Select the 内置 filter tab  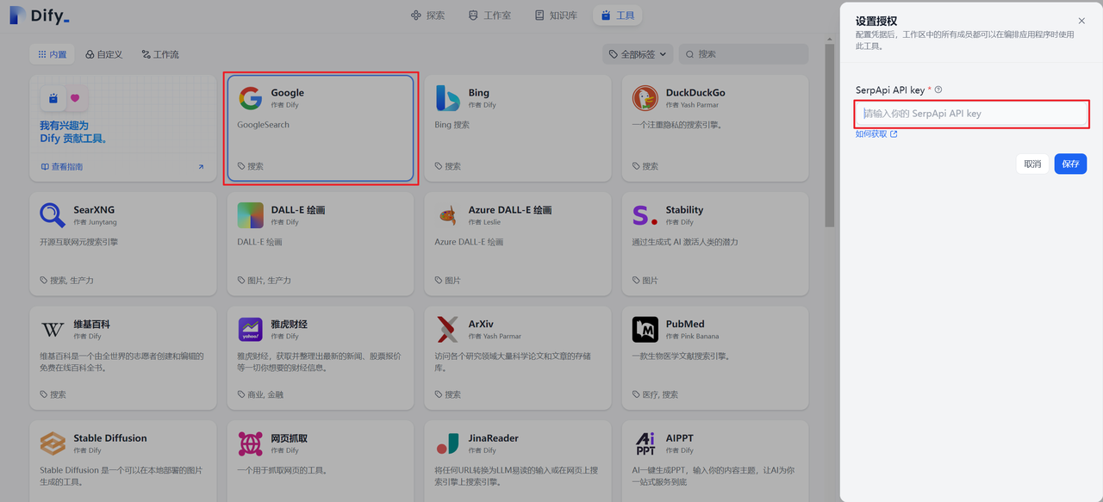tap(53, 54)
